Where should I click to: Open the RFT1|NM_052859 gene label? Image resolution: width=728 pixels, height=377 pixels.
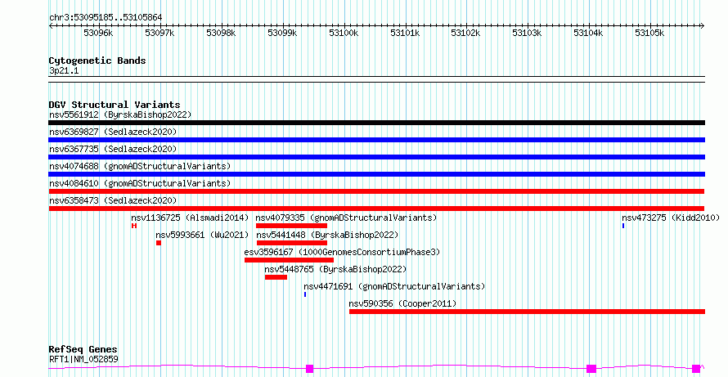tap(83, 359)
